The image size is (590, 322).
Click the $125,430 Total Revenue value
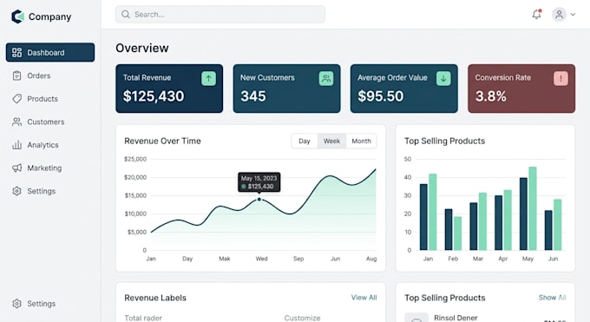[154, 96]
